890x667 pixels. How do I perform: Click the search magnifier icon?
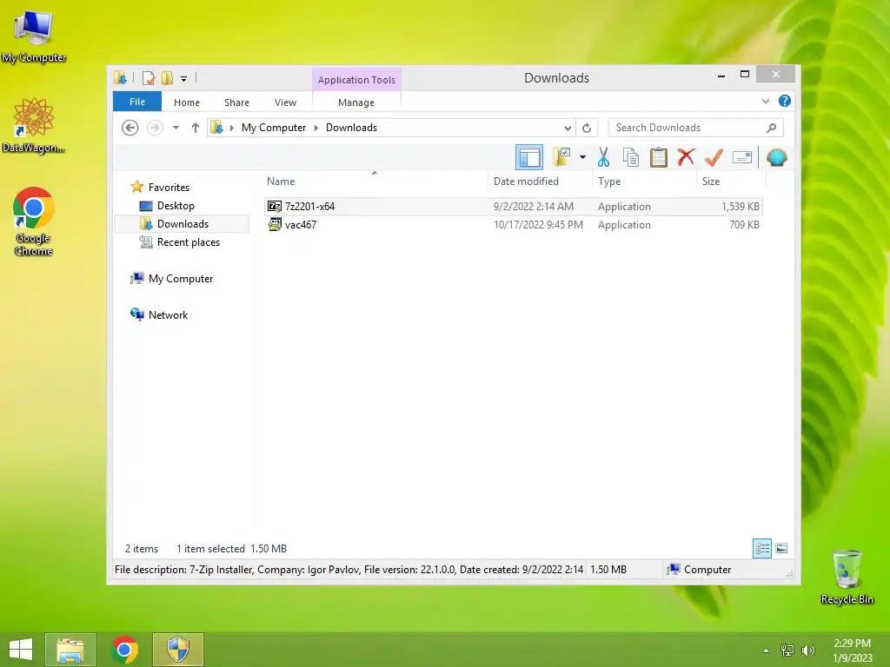[x=772, y=128]
